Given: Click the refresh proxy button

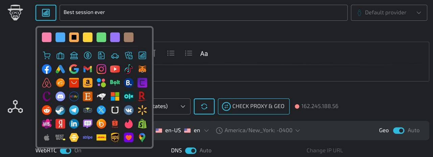Looking at the screenshot, I should point(204,106).
